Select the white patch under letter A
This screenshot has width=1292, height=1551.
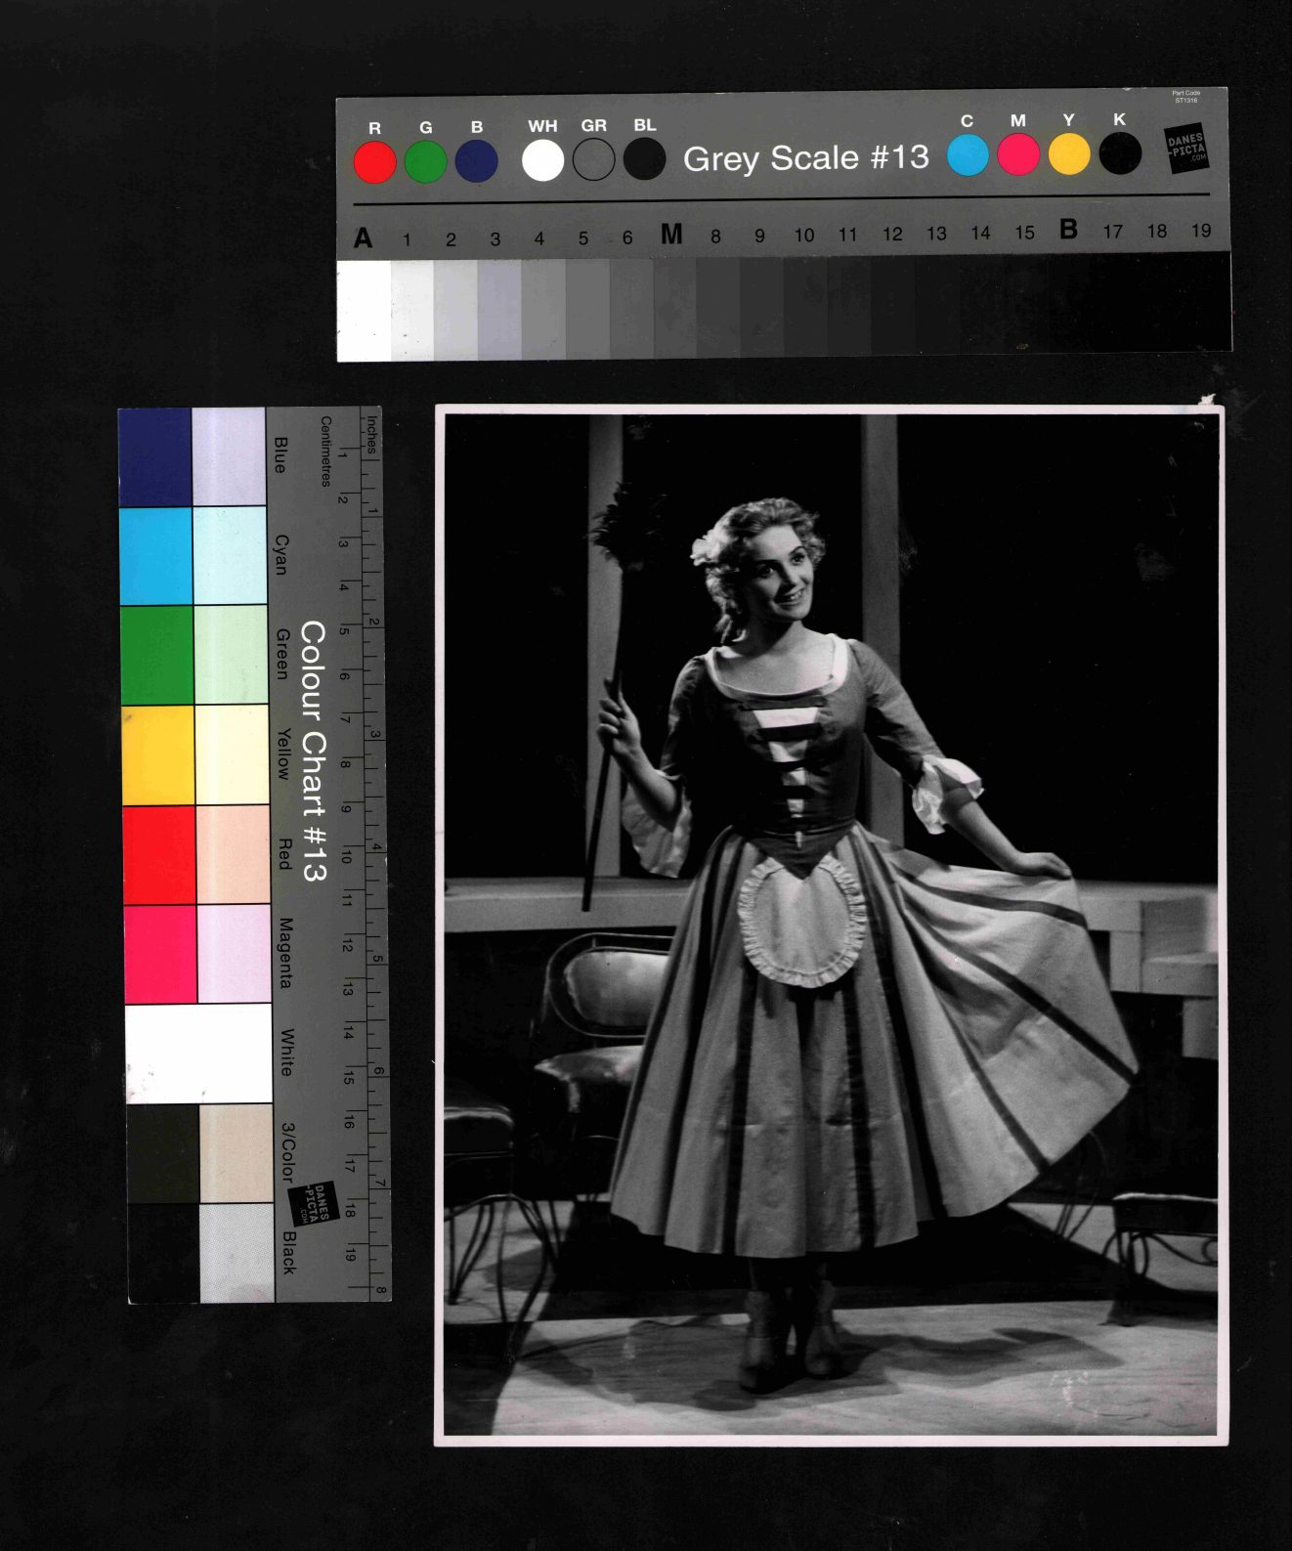(364, 310)
